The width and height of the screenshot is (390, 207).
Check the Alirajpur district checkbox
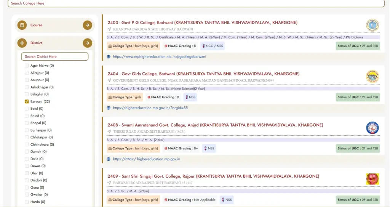click(x=27, y=73)
